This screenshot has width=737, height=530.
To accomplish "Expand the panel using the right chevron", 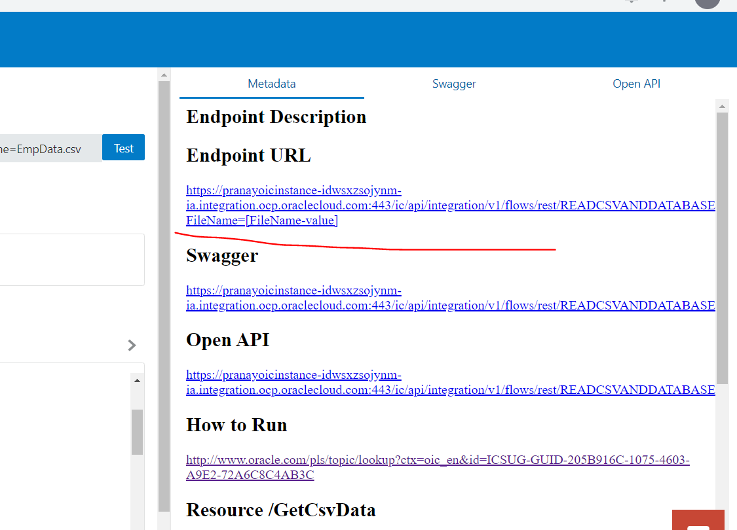I will click(132, 345).
